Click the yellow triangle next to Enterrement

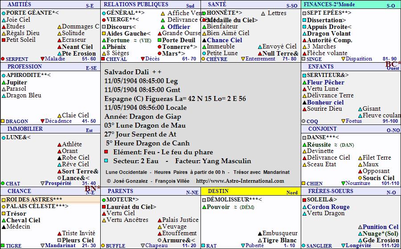coord(243,59)
